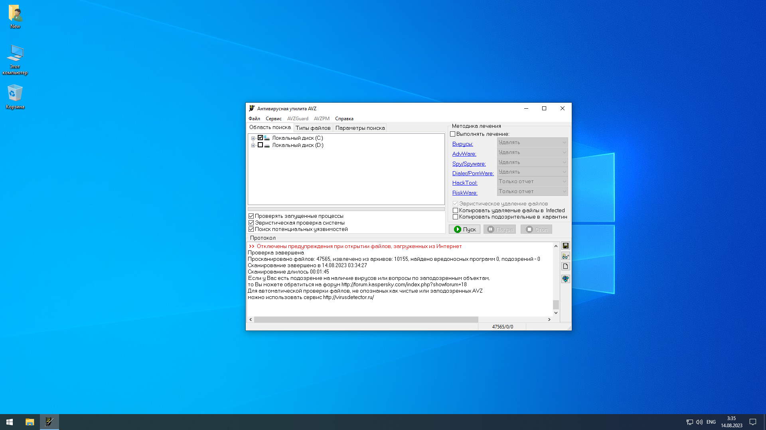Open the Сервис menu
766x430 pixels.
273,119
